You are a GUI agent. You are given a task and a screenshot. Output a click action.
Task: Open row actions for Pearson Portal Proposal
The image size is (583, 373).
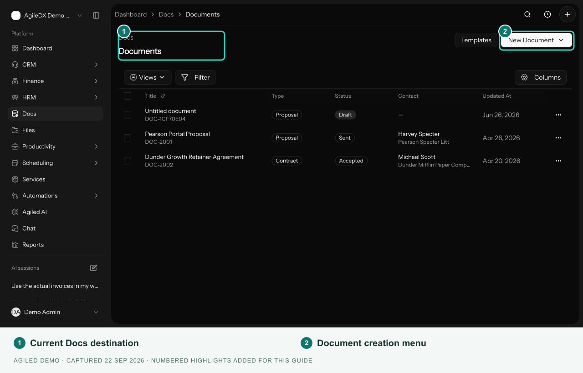click(558, 138)
